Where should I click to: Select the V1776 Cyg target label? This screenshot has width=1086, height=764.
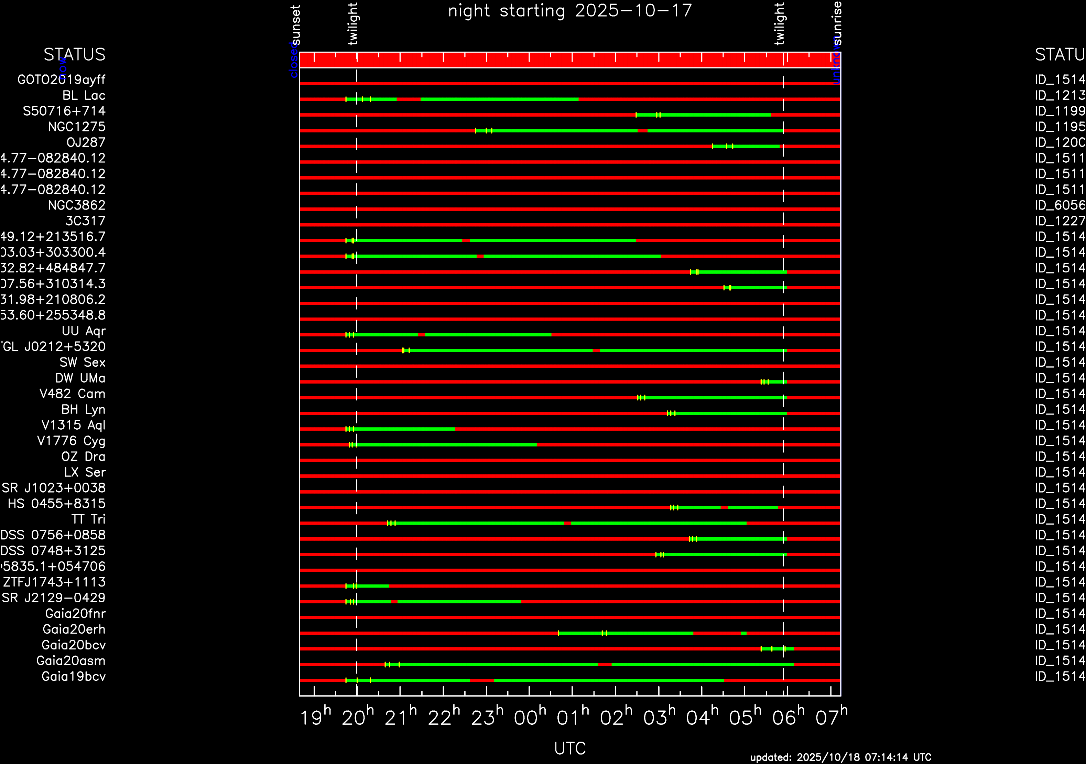coord(71,441)
